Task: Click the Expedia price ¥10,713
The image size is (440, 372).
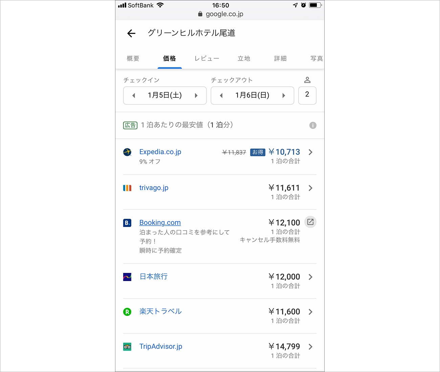Action: 284,152
